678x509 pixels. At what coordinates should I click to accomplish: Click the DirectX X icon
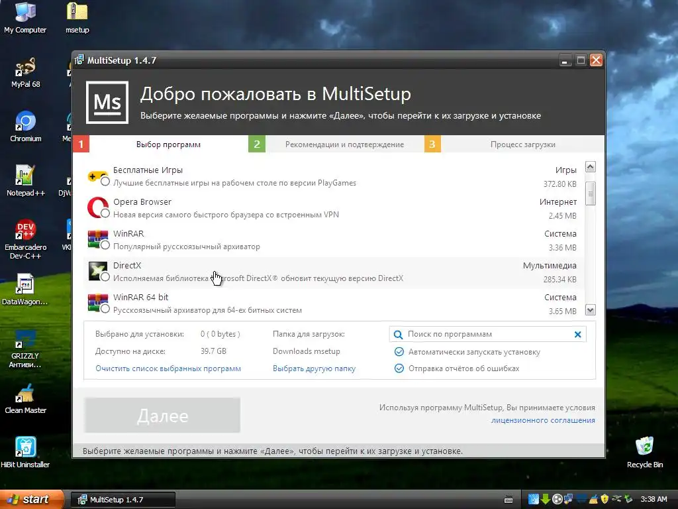pyautogui.click(x=98, y=271)
